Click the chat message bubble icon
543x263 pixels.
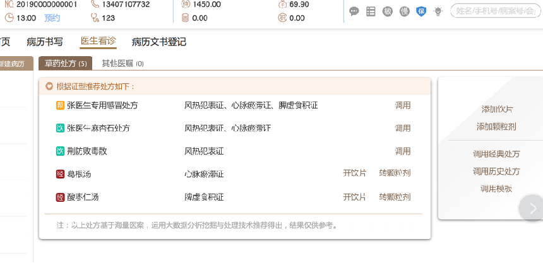coord(354,11)
